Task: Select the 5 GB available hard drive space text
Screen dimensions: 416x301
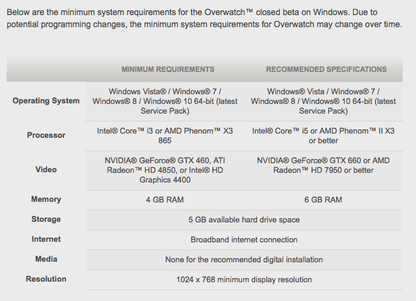Action: point(244,220)
